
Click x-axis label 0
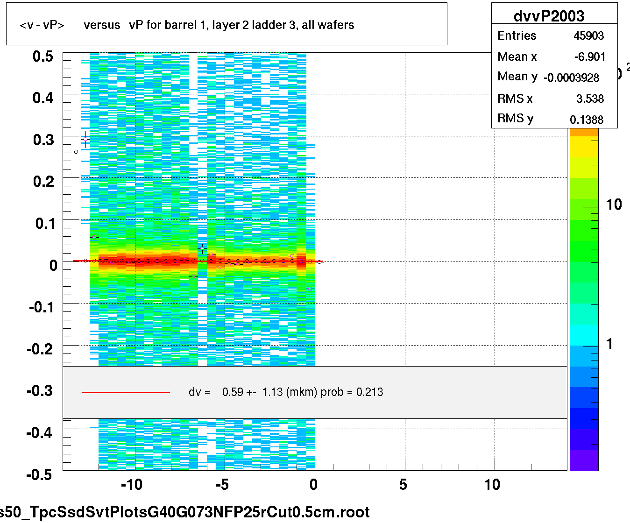click(x=313, y=485)
